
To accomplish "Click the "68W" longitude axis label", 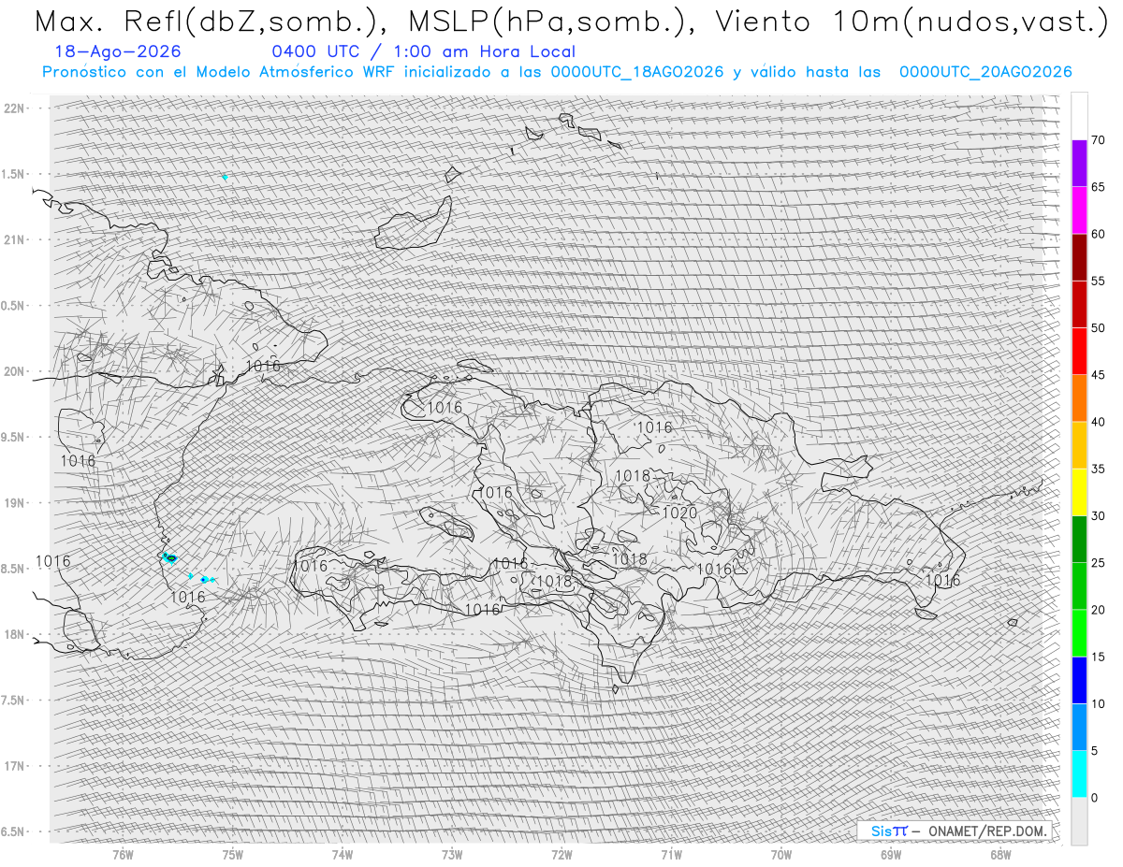I will [x=999, y=855].
